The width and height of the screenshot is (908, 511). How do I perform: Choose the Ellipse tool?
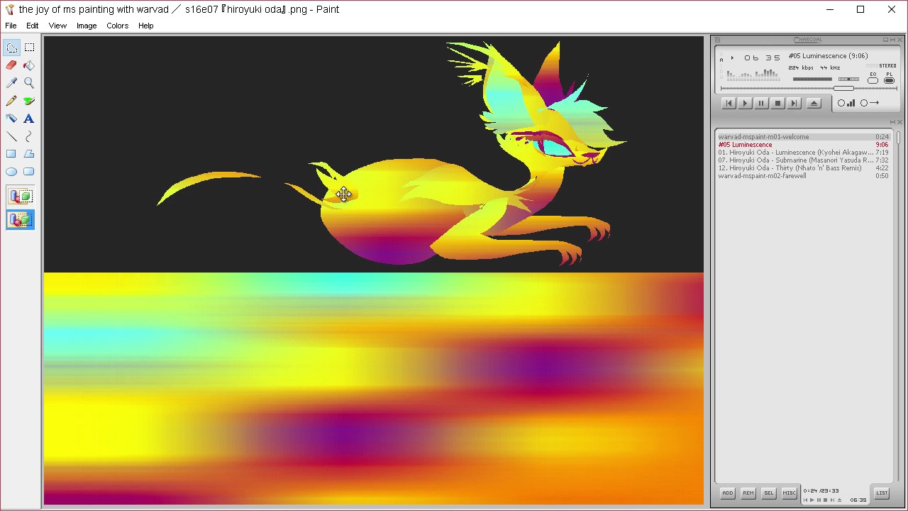tap(11, 172)
